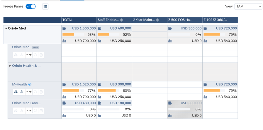Click the MyHealth 75% progress bar under Z-103/Z-360
263x130 pixels.
point(214,90)
